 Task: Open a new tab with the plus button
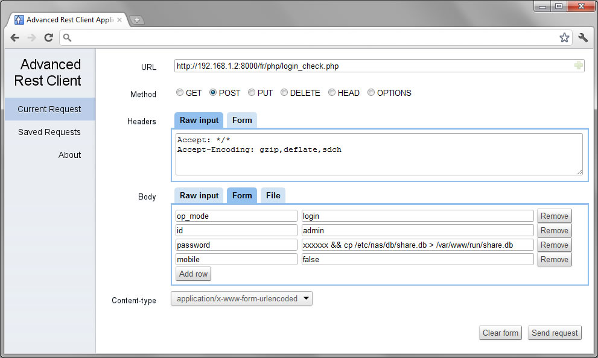click(137, 20)
